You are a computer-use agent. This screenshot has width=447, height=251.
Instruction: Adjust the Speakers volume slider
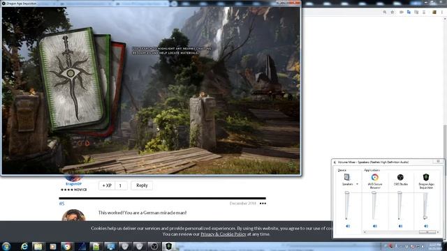pos(347,193)
